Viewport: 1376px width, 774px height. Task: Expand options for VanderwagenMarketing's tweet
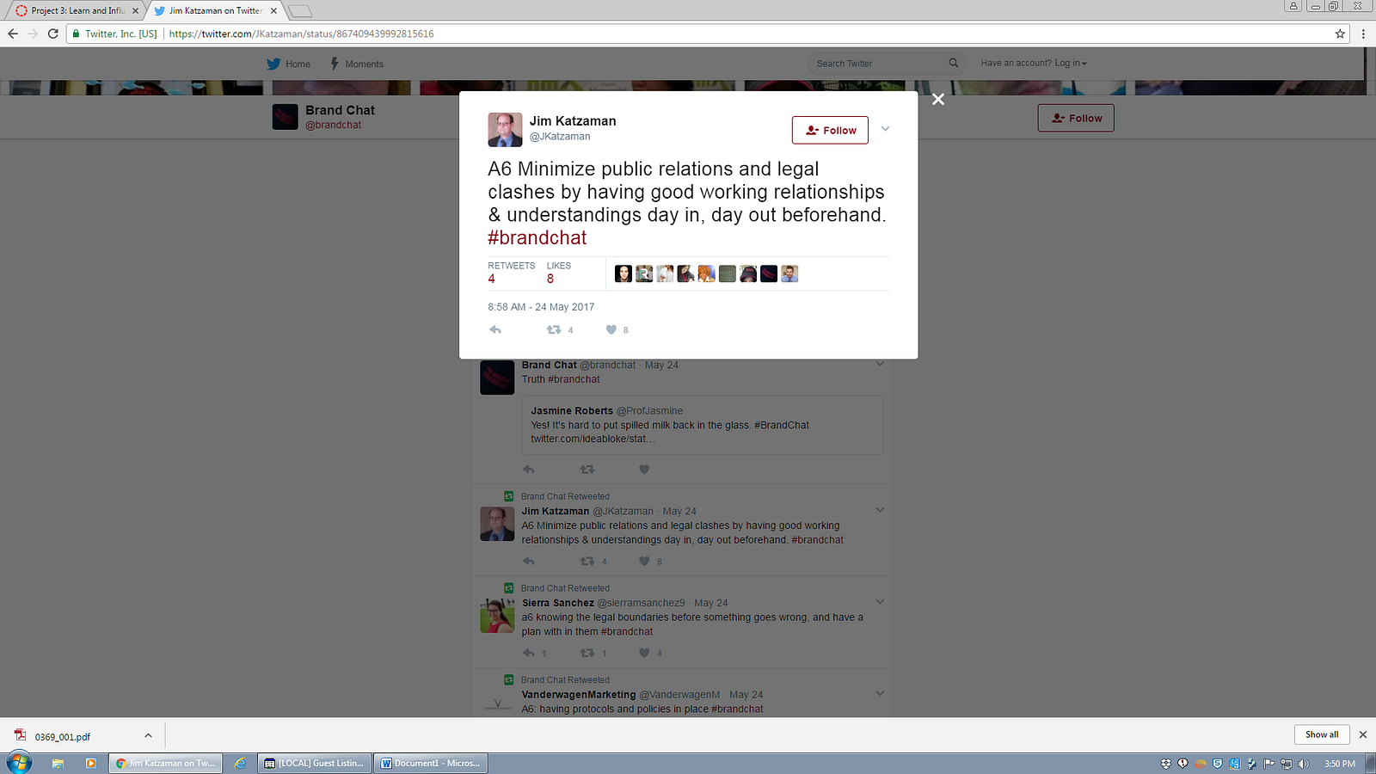880,693
